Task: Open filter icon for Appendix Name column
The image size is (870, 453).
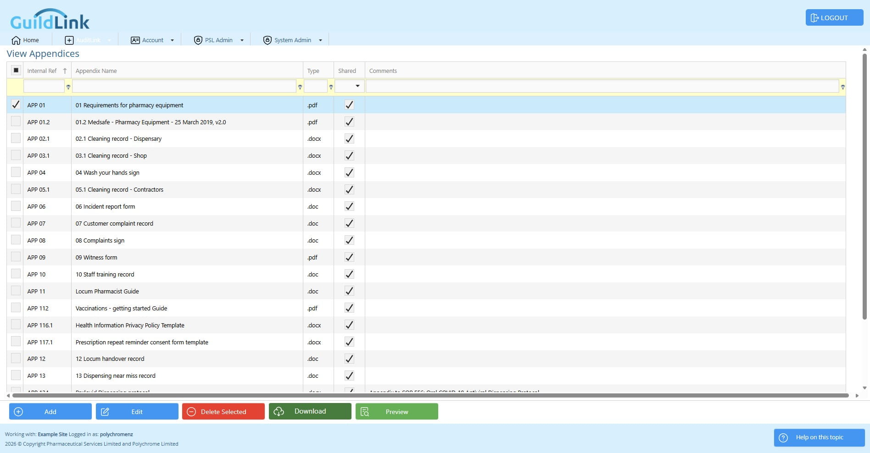Action: 300,87
